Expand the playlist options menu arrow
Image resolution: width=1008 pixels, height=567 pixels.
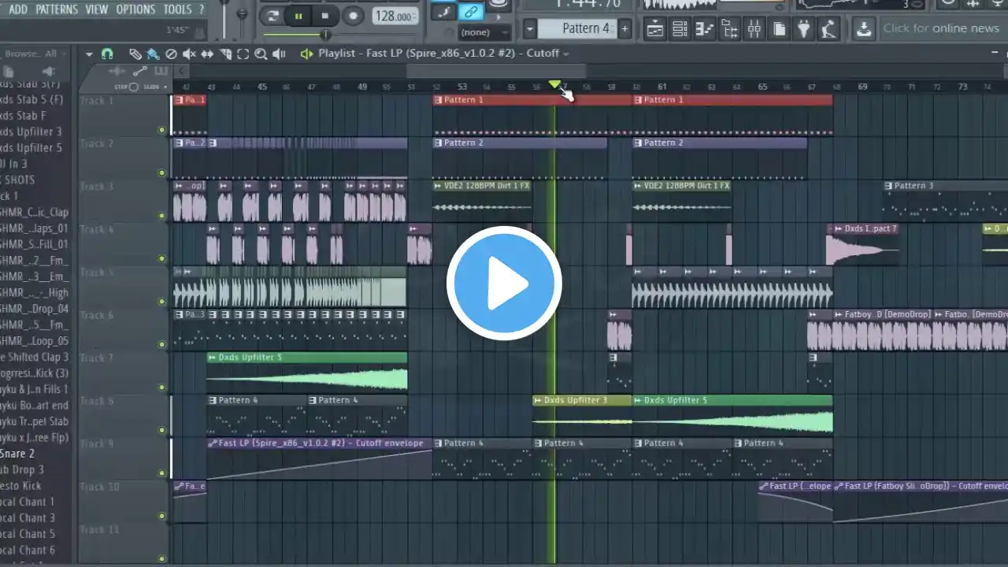89,54
